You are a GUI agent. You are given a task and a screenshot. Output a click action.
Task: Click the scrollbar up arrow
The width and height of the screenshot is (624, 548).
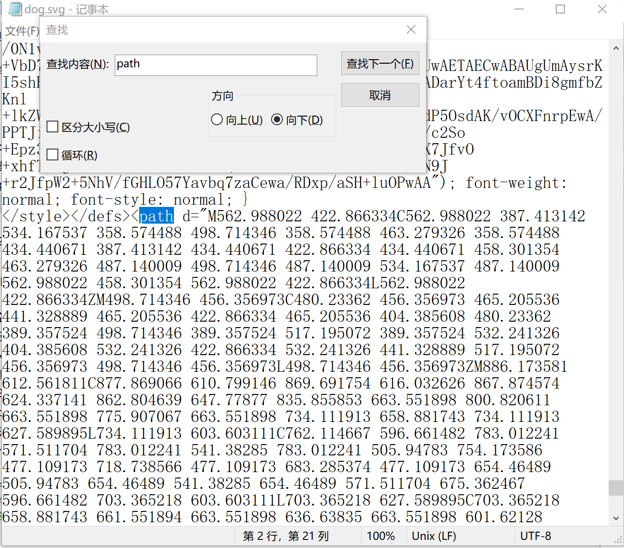point(616,47)
